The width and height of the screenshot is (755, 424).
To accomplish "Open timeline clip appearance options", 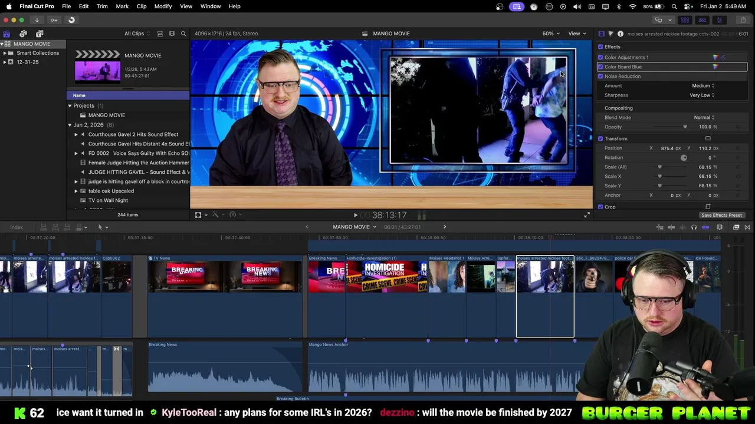I will point(720,227).
